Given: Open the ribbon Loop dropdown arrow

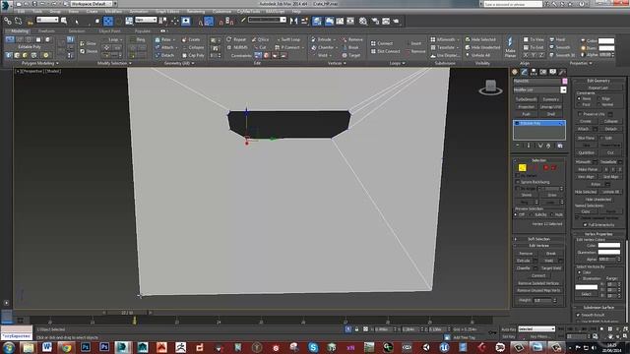Looking at the screenshot, I should [121, 39].
